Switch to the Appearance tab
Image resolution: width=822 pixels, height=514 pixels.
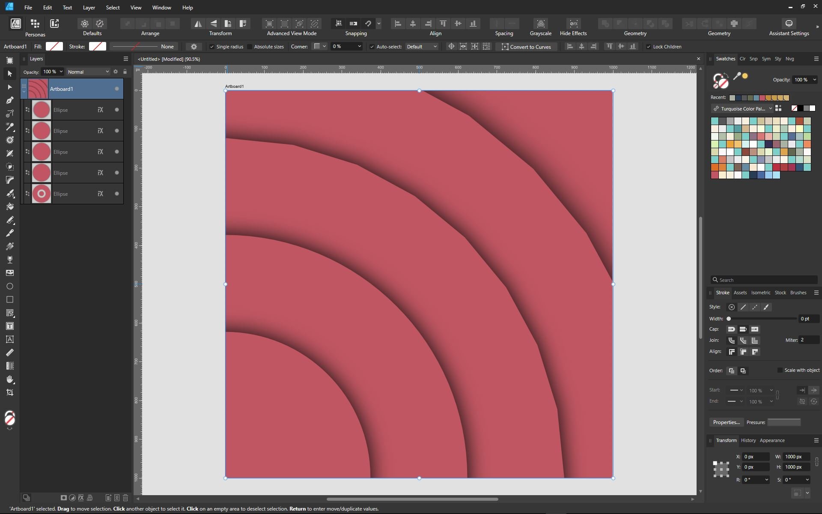[772, 440]
